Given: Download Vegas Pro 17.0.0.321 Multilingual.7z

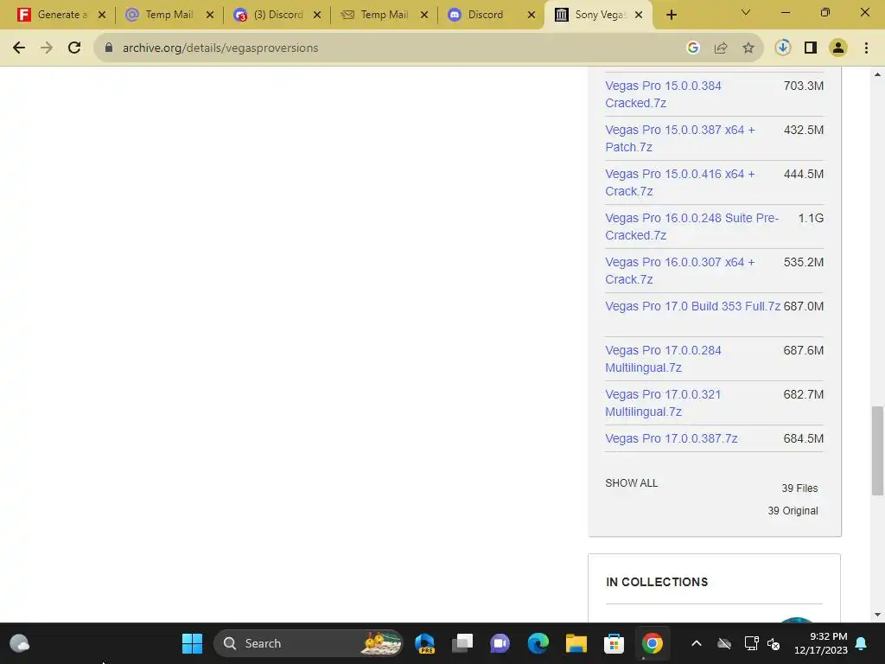Looking at the screenshot, I should tap(663, 403).
